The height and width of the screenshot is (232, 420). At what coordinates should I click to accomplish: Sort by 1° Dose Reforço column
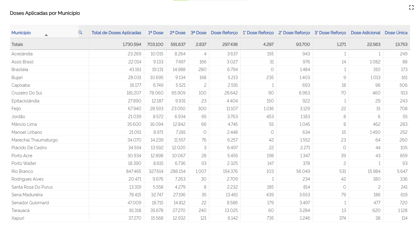pos(258,33)
